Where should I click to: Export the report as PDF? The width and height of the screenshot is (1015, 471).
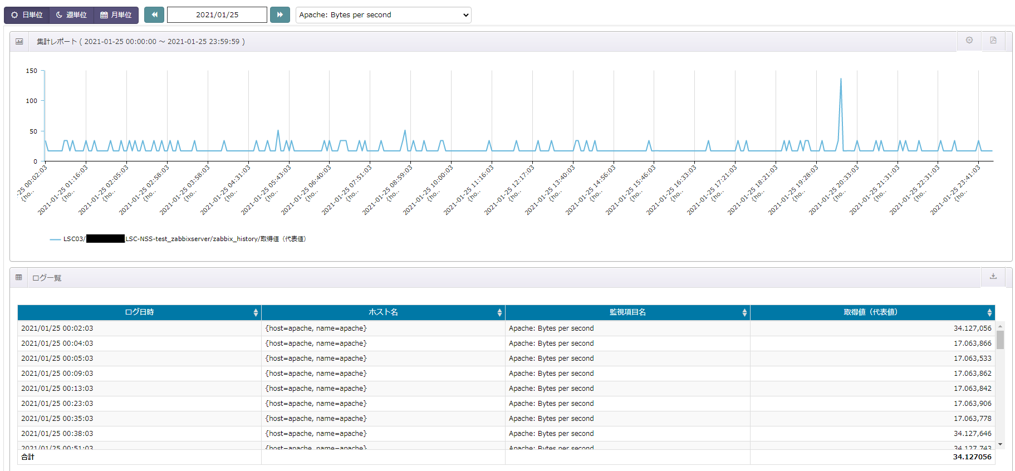tap(993, 40)
